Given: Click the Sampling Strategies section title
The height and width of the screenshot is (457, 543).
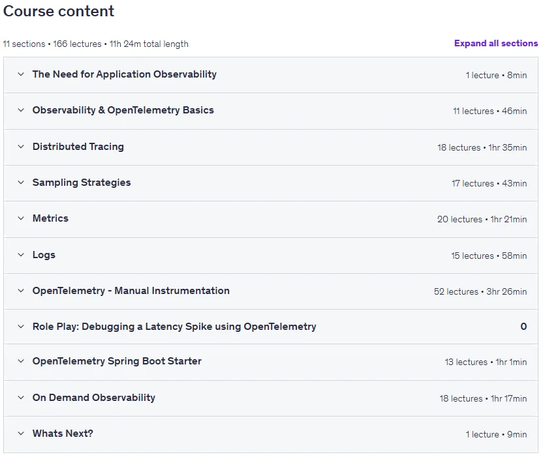Looking at the screenshot, I should pos(82,183).
